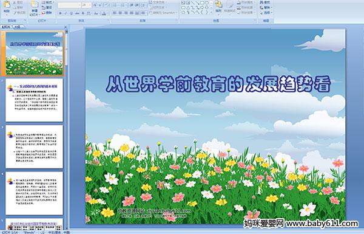Toggle Align Text Left

pyautogui.click(x=115, y=13)
